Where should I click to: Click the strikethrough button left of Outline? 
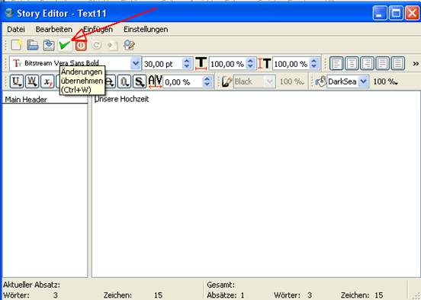pos(110,81)
